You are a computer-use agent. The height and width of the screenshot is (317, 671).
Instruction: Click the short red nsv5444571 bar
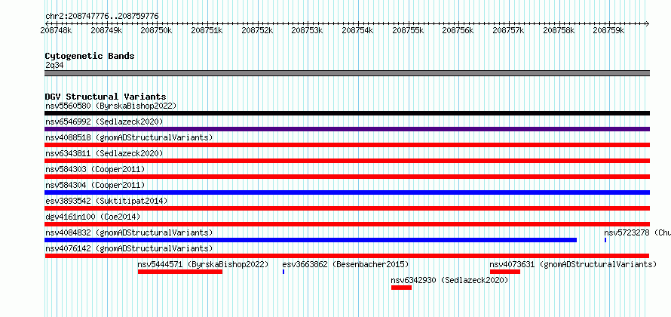click(x=180, y=272)
